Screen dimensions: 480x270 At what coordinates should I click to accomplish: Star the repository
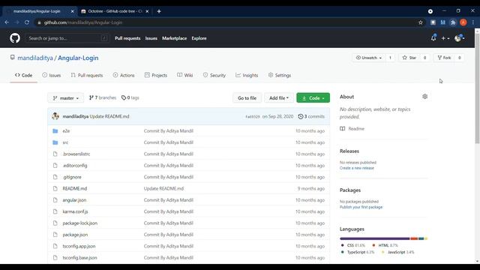[x=409, y=58]
